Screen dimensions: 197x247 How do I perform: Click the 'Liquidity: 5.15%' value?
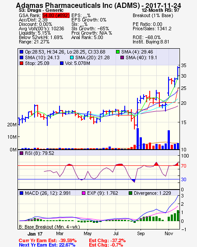(x=35, y=33)
